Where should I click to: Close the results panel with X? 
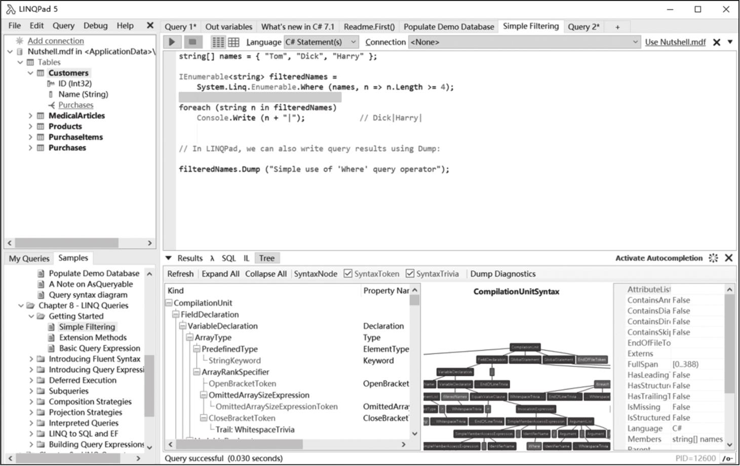tap(729, 258)
